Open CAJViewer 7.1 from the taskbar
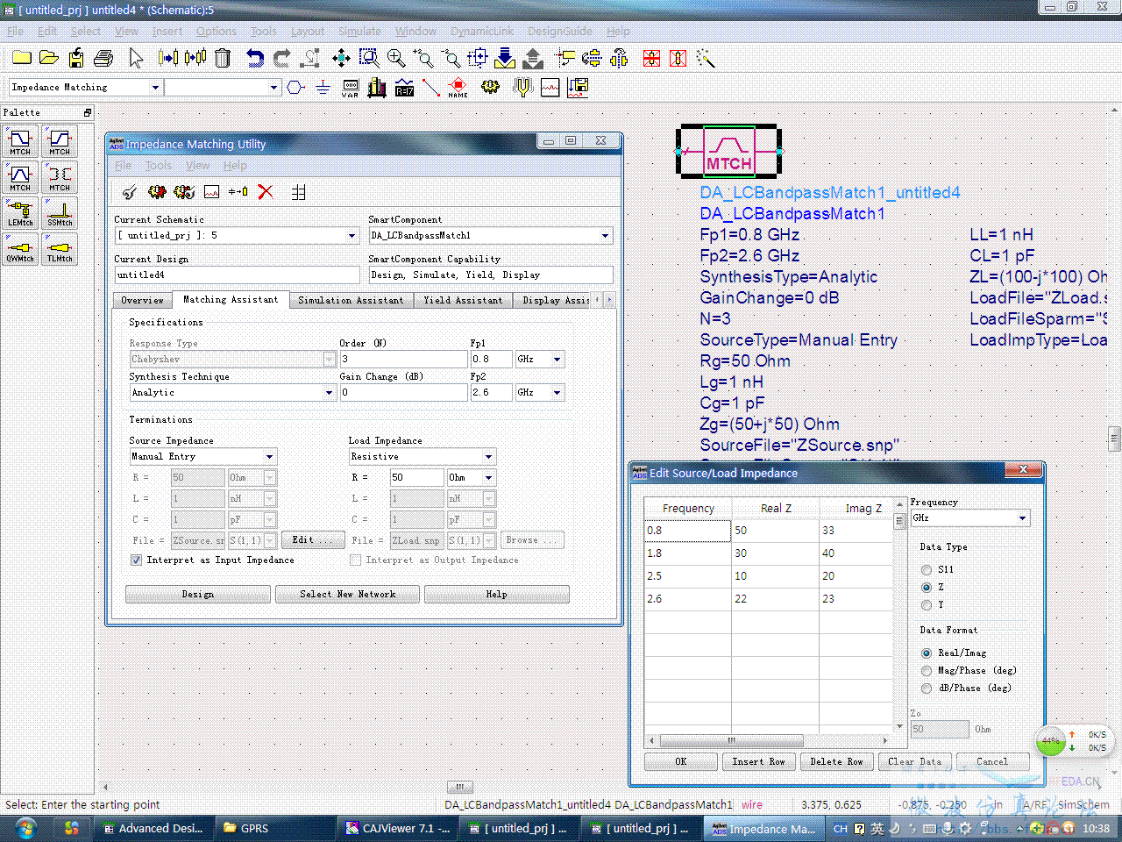This screenshot has width=1122, height=842. coord(397,828)
